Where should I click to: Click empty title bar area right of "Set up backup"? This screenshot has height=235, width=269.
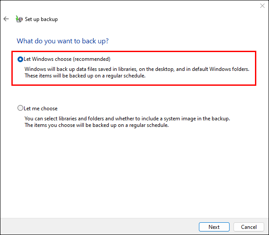point(153,19)
